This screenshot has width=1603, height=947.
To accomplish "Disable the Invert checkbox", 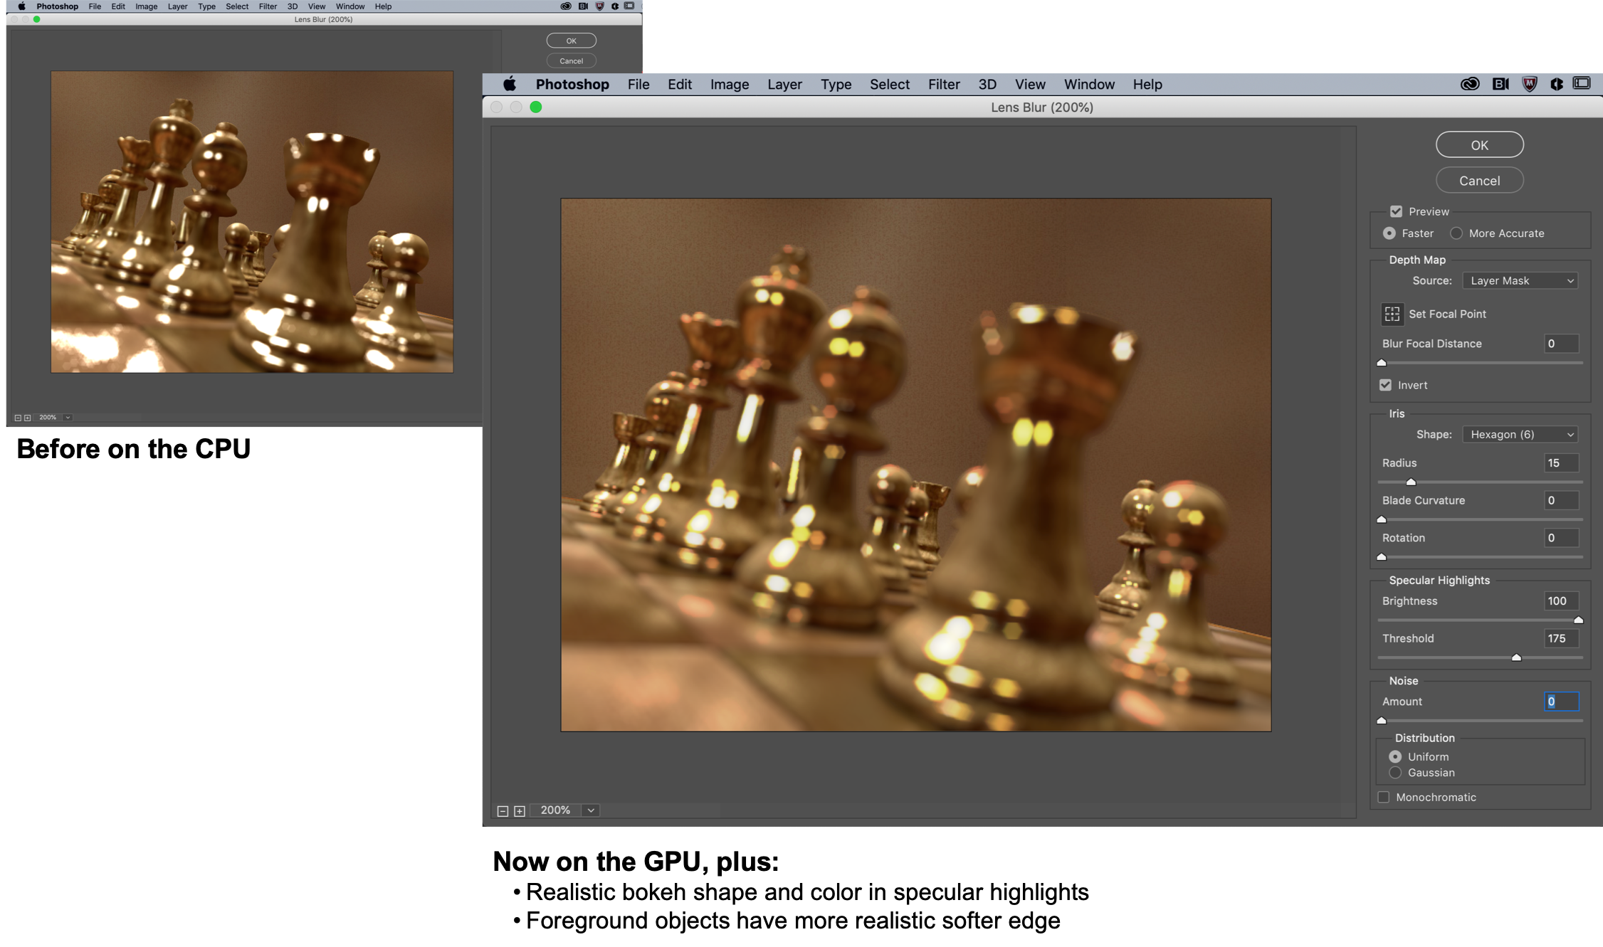I will (1385, 385).
